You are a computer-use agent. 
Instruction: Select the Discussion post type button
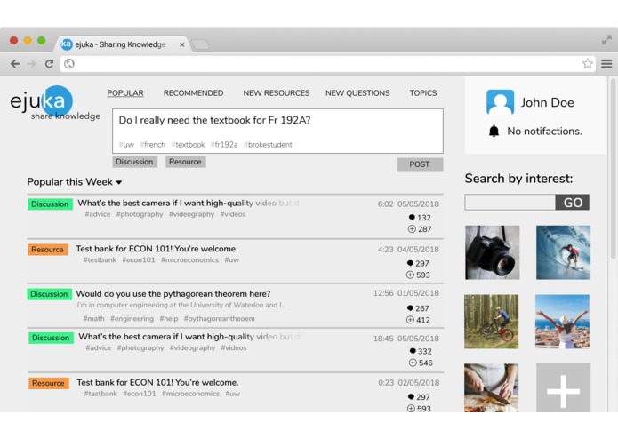(x=134, y=162)
